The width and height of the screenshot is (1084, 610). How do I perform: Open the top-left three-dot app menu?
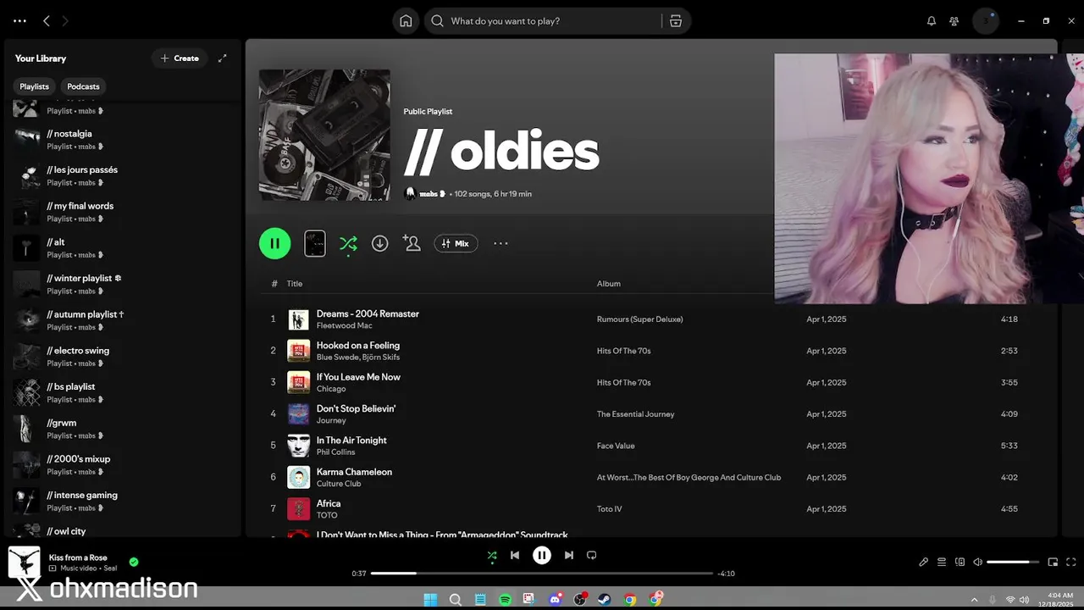coord(19,21)
